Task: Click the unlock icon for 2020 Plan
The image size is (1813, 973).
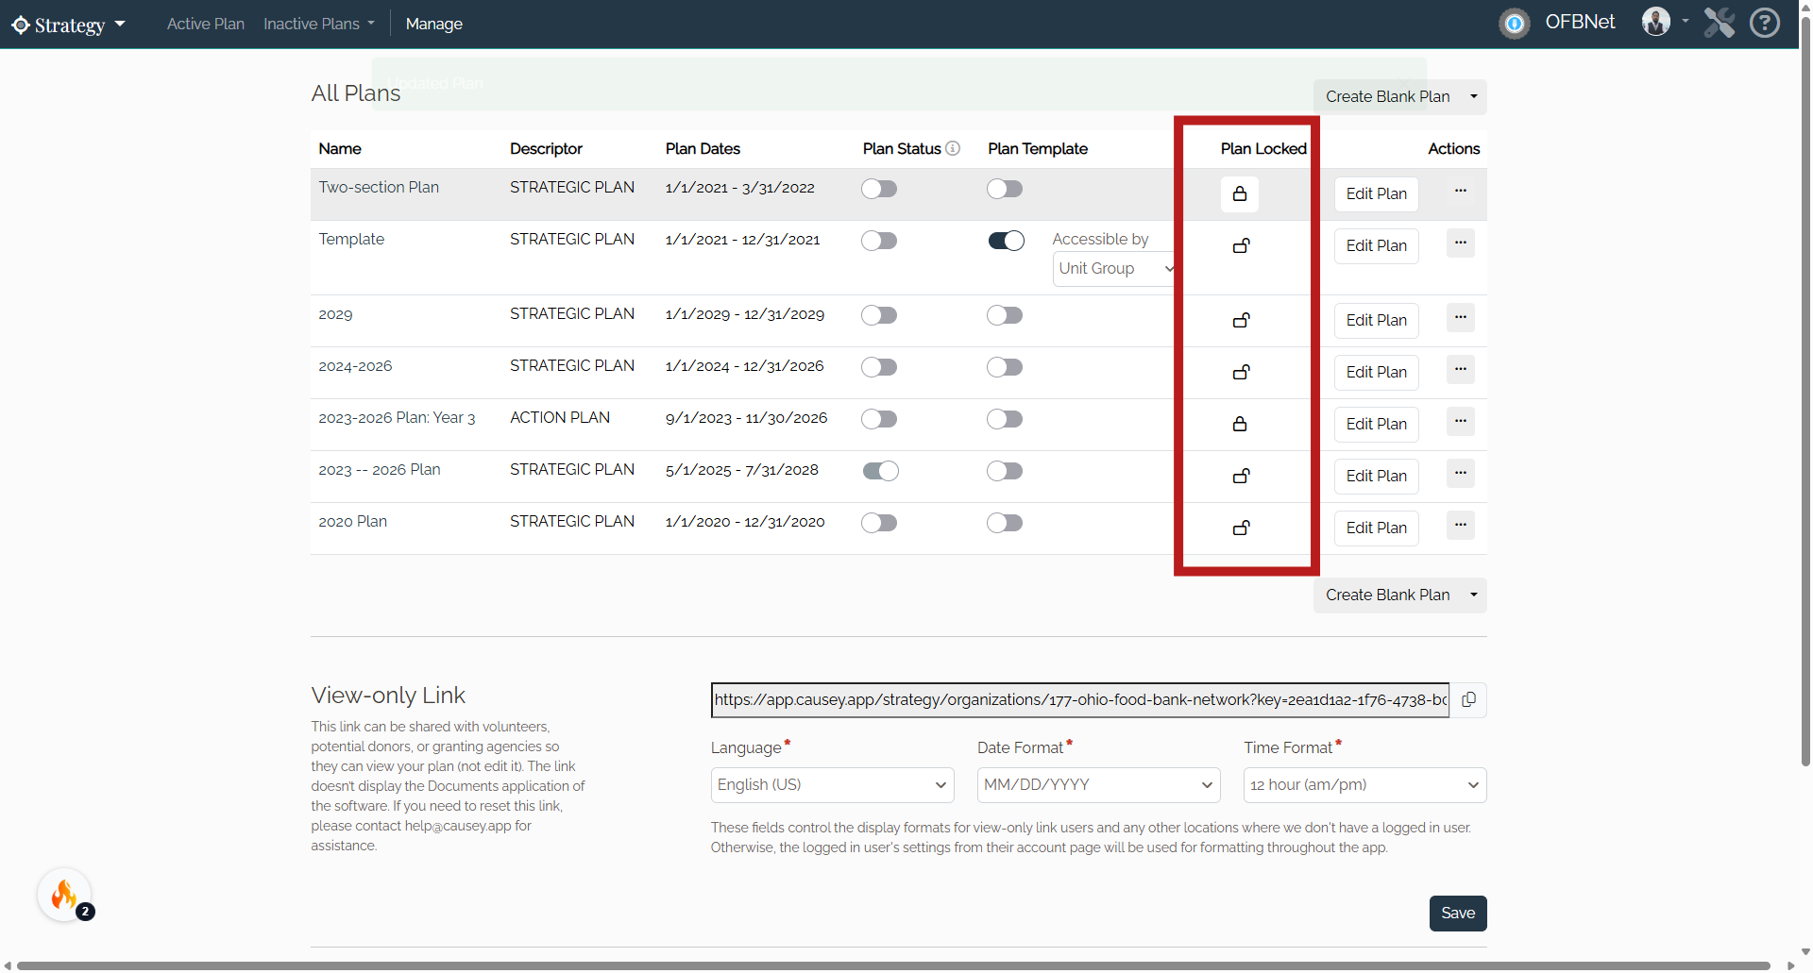Action: (1242, 528)
